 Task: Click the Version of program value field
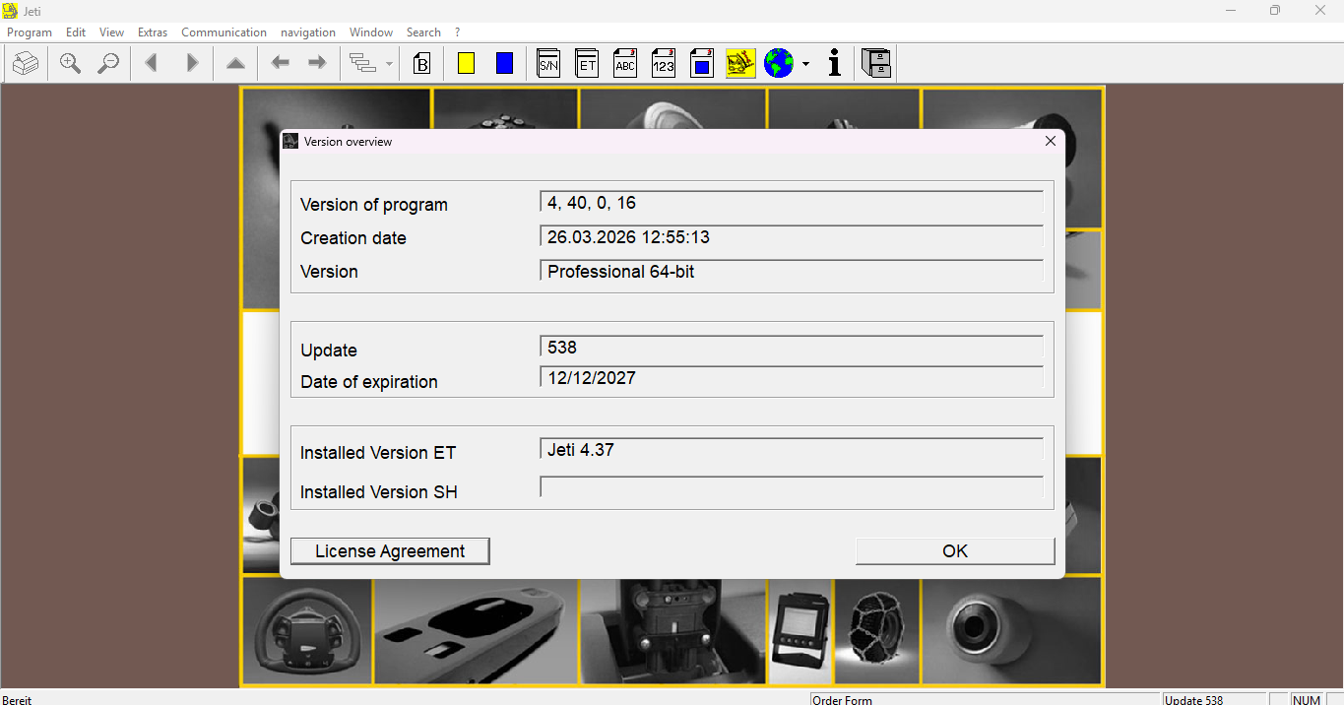click(x=792, y=203)
